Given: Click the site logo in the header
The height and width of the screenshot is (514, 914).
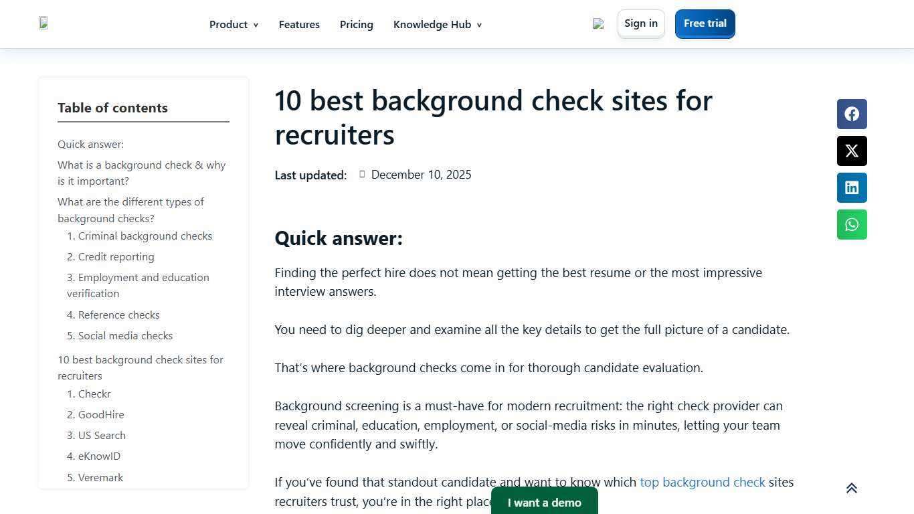Looking at the screenshot, I should (43, 23).
